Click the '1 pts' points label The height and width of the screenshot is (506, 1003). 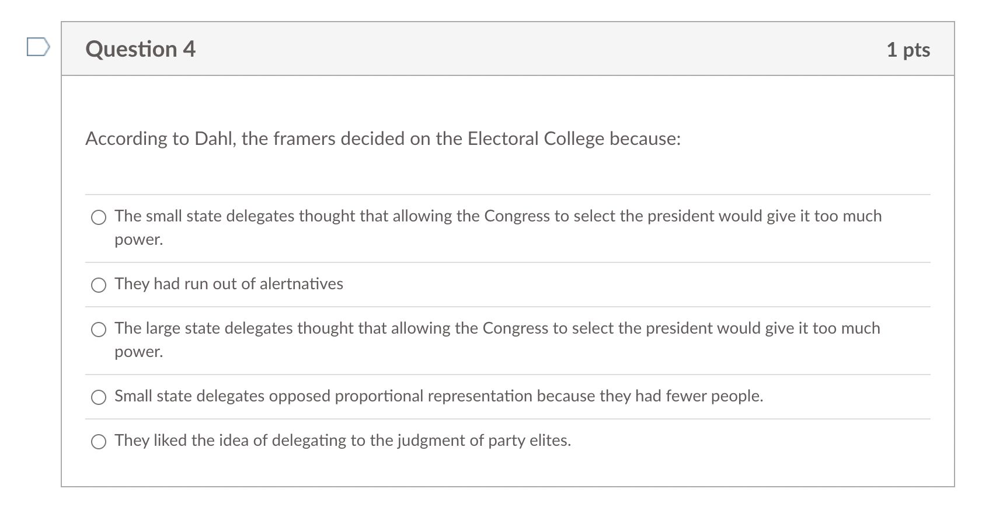click(x=908, y=50)
